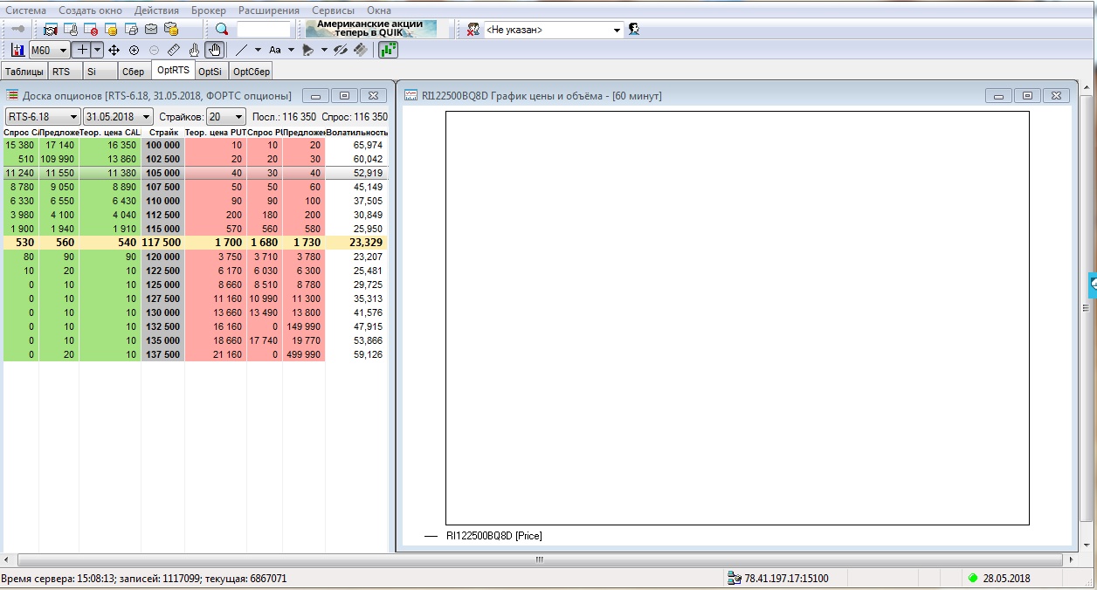Click the magnifier search icon
This screenshot has height=590, width=1097.
[x=222, y=30]
